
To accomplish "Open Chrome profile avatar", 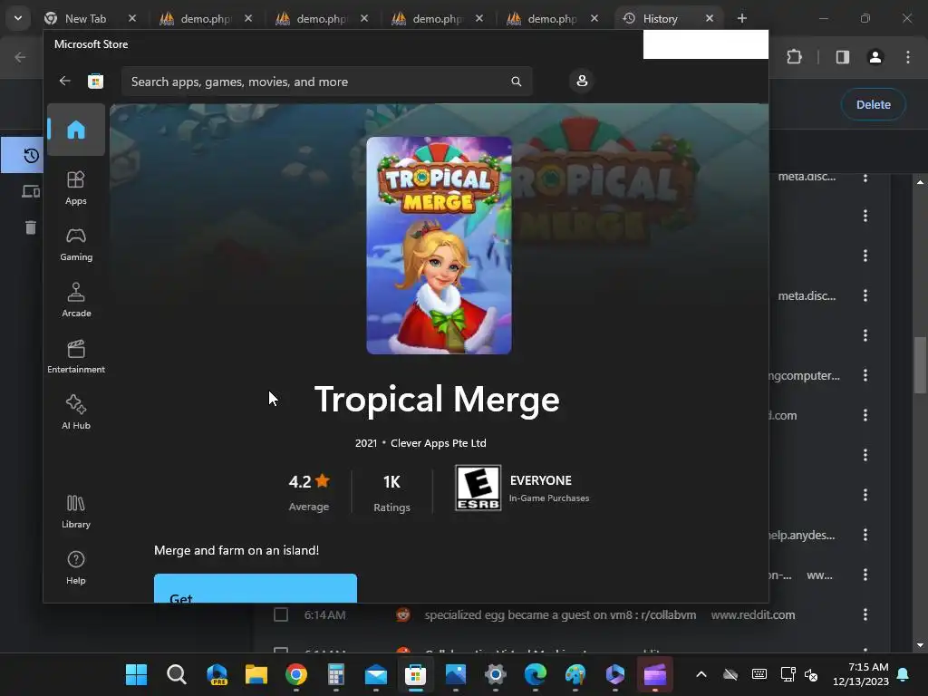I will tap(875, 57).
